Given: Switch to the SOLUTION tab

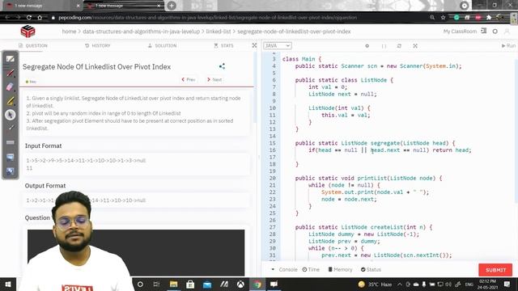Looking at the screenshot, I should pyautogui.click(x=162, y=45).
